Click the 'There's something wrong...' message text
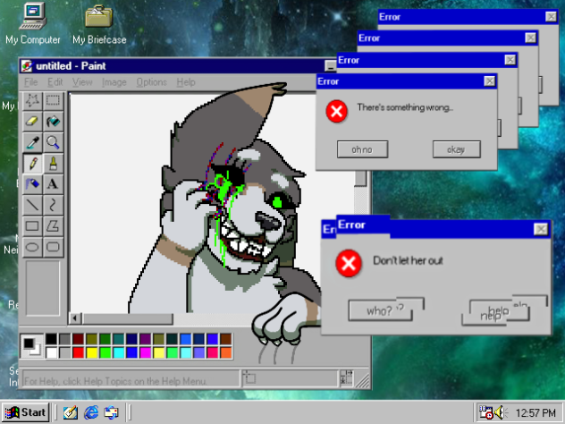 (x=405, y=107)
